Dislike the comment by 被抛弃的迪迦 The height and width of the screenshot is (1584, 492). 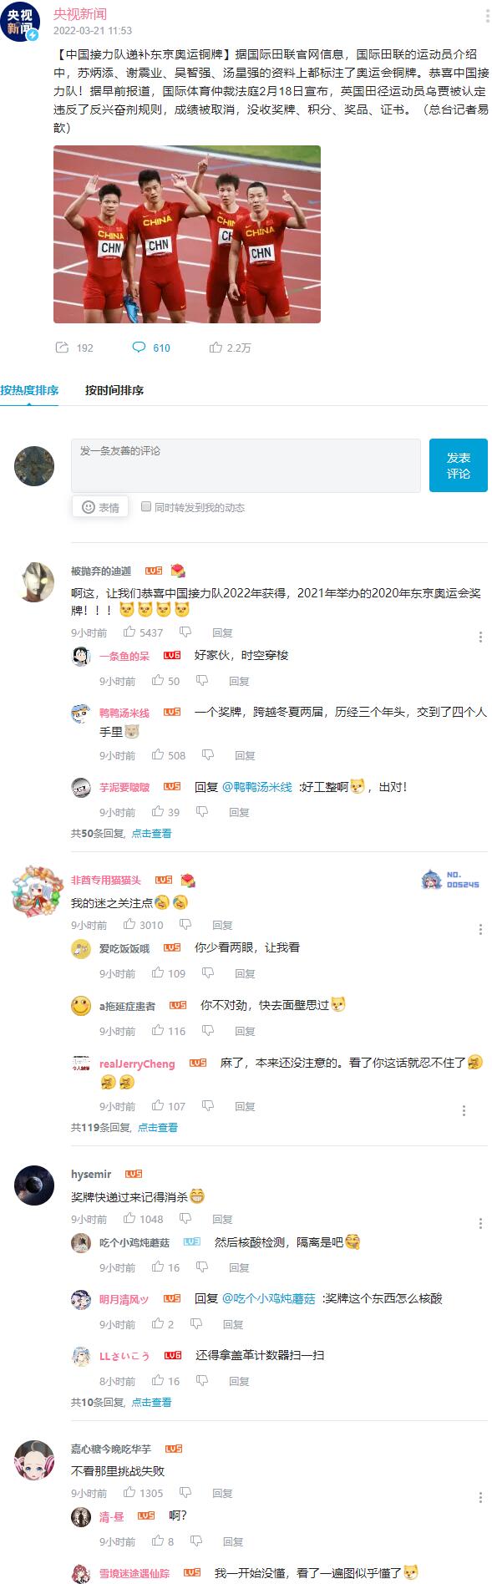tap(185, 632)
